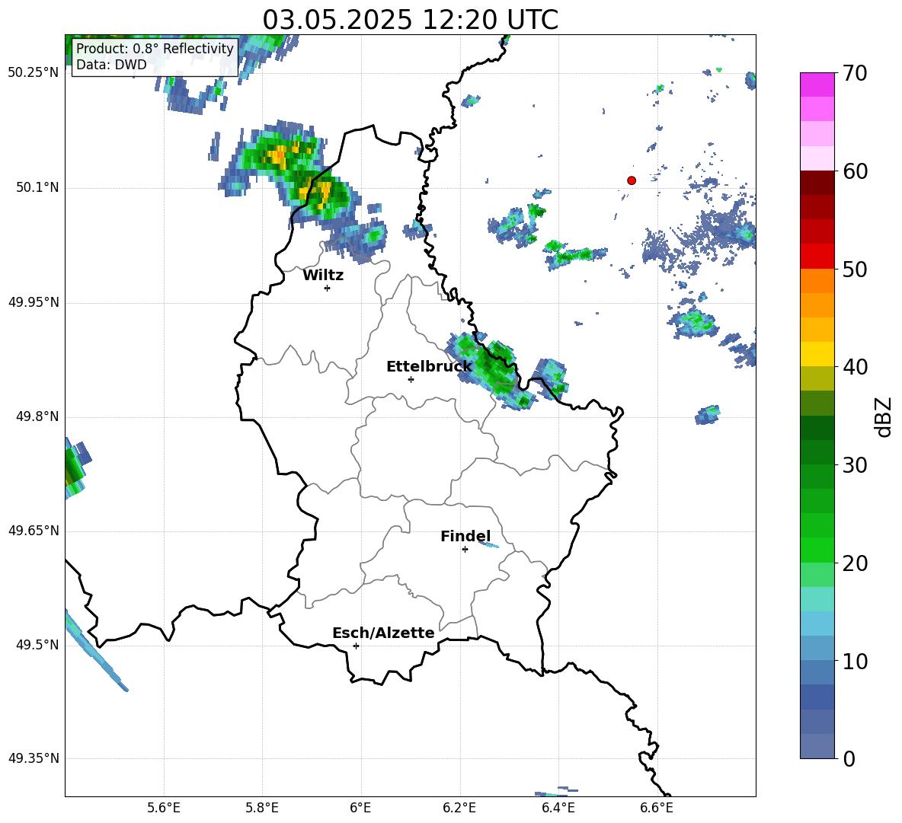Viewport: 902px width, 823px height.
Task: Click the Data: DWD label
Action: pyautogui.click(x=111, y=65)
